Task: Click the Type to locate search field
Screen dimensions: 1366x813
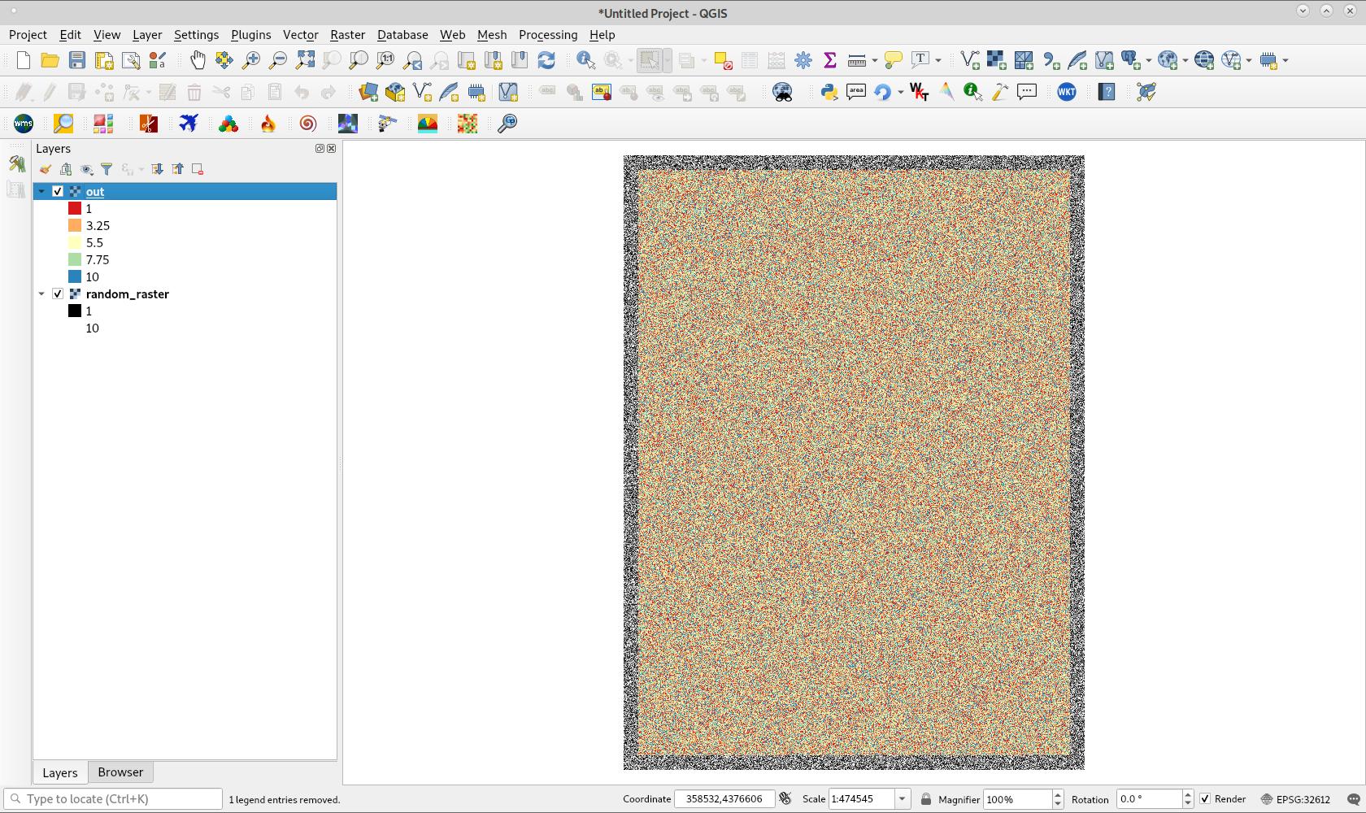Action: click(x=113, y=799)
